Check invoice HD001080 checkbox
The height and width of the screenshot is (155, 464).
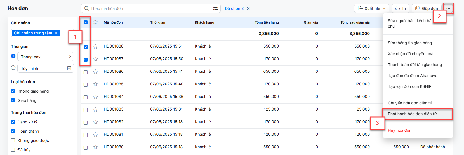tap(86, 148)
